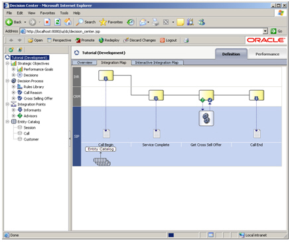
Task: Expand the Performance Goals tree node
Action: (13, 69)
